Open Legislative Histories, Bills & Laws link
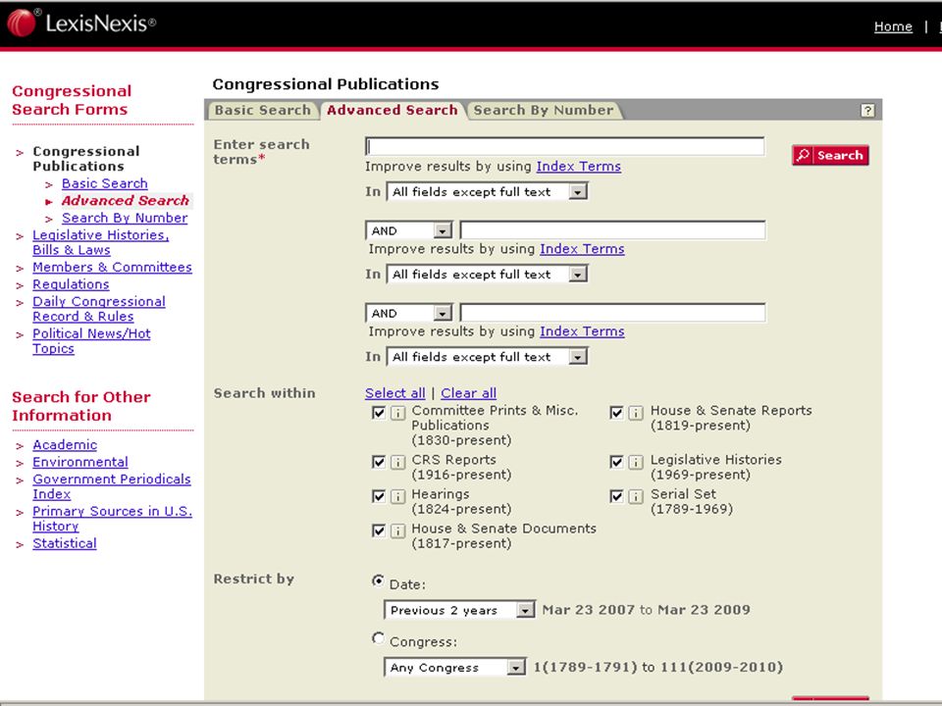The height and width of the screenshot is (706, 942). [x=101, y=242]
